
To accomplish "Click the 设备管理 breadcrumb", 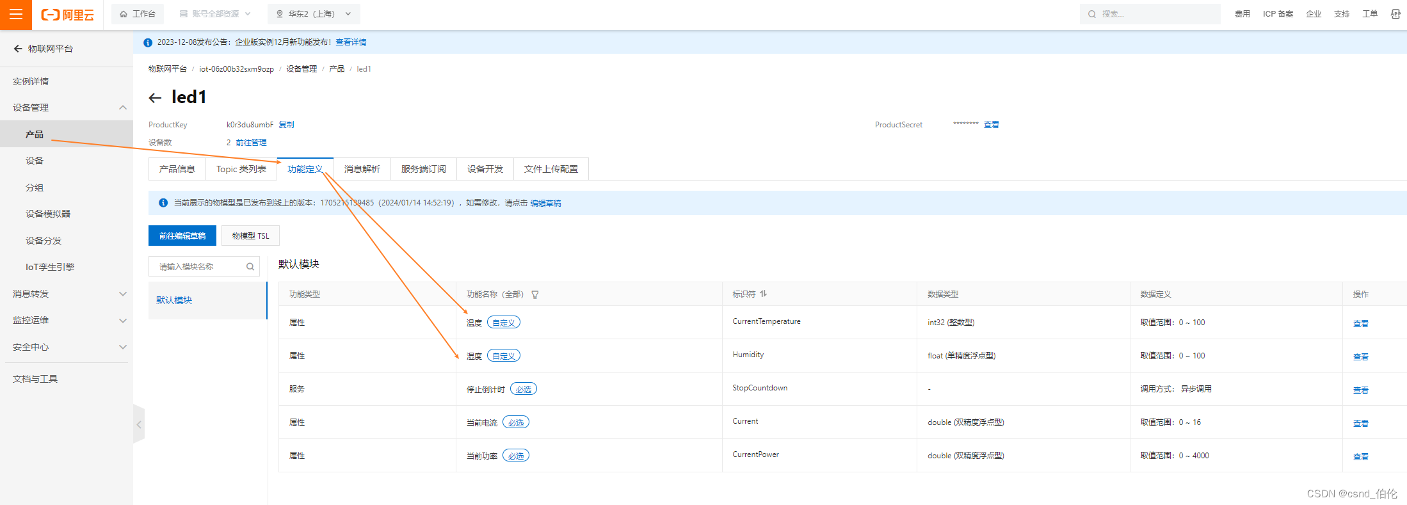I will (301, 69).
